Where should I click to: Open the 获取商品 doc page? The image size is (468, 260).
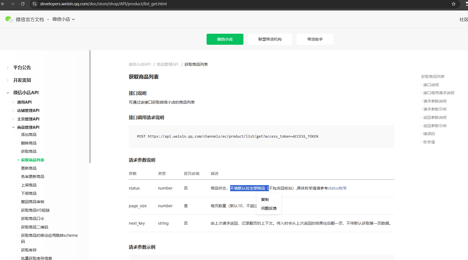click(29, 152)
